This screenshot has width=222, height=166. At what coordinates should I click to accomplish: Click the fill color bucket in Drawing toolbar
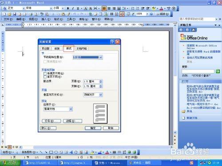point(92,152)
